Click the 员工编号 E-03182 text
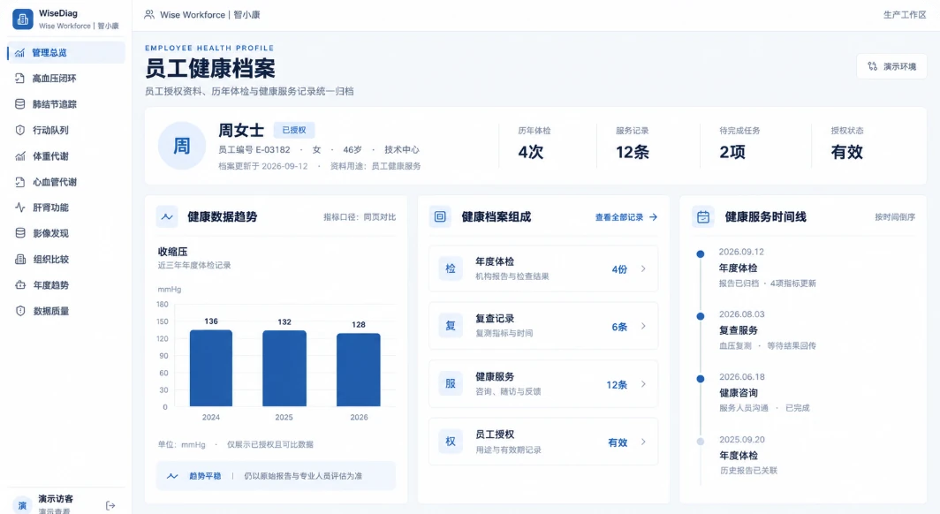This screenshot has height=514, width=940. (254, 150)
